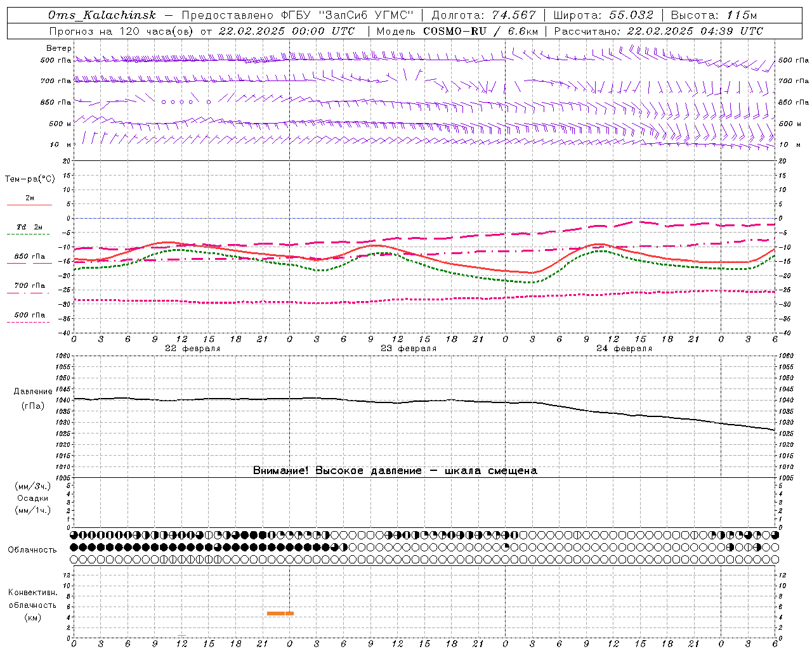
Task: Click the 2м temperature legend line sample
Action: [x=29, y=205]
